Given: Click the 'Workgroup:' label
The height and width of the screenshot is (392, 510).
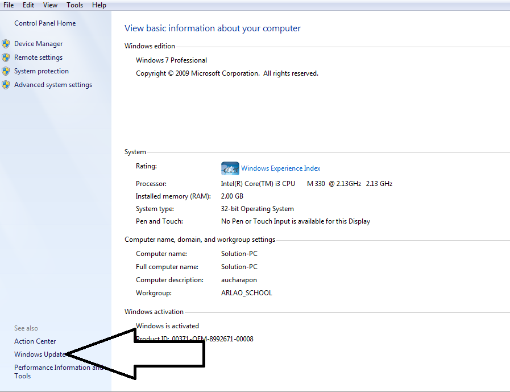Looking at the screenshot, I should pyautogui.click(x=154, y=292).
